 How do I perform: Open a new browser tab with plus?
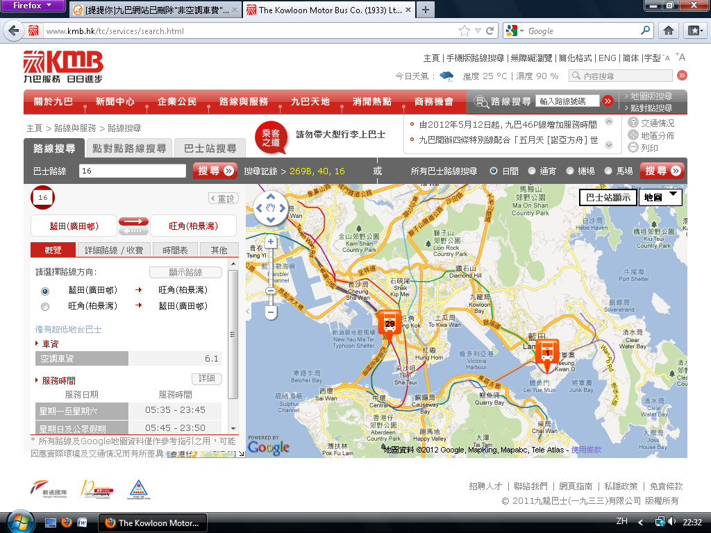pyautogui.click(x=426, y=10)
